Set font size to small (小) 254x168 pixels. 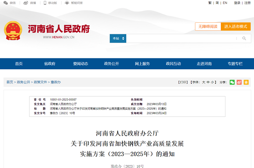pyautogui.click(x=213, y=82)
